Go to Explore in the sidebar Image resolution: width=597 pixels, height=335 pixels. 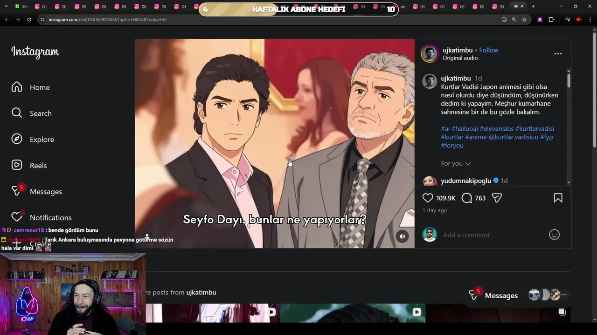pos(33,140)
